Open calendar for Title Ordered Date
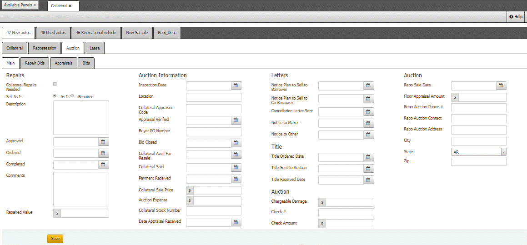 [369, 157]
